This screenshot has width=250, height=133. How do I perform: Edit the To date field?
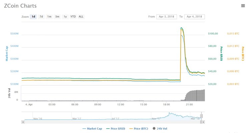tap(194, 17)
